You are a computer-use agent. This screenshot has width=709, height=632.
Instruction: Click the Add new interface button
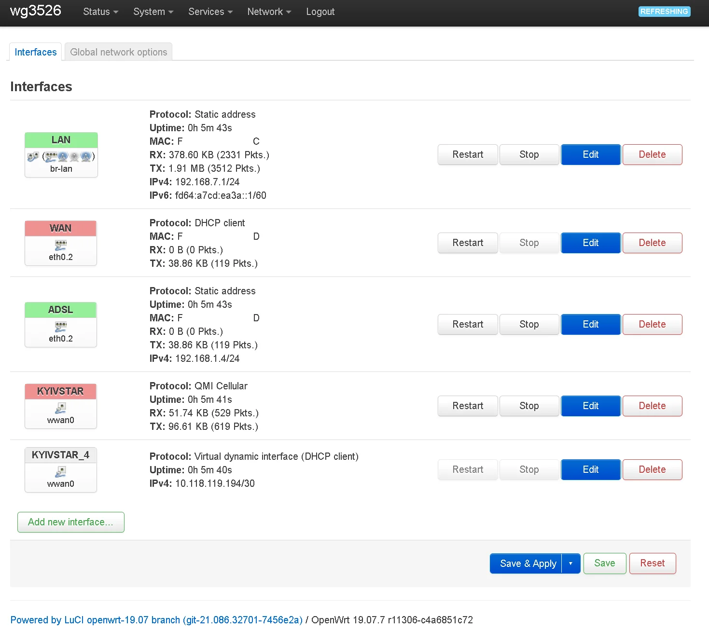pyautogui.click(x=71, y=522)
